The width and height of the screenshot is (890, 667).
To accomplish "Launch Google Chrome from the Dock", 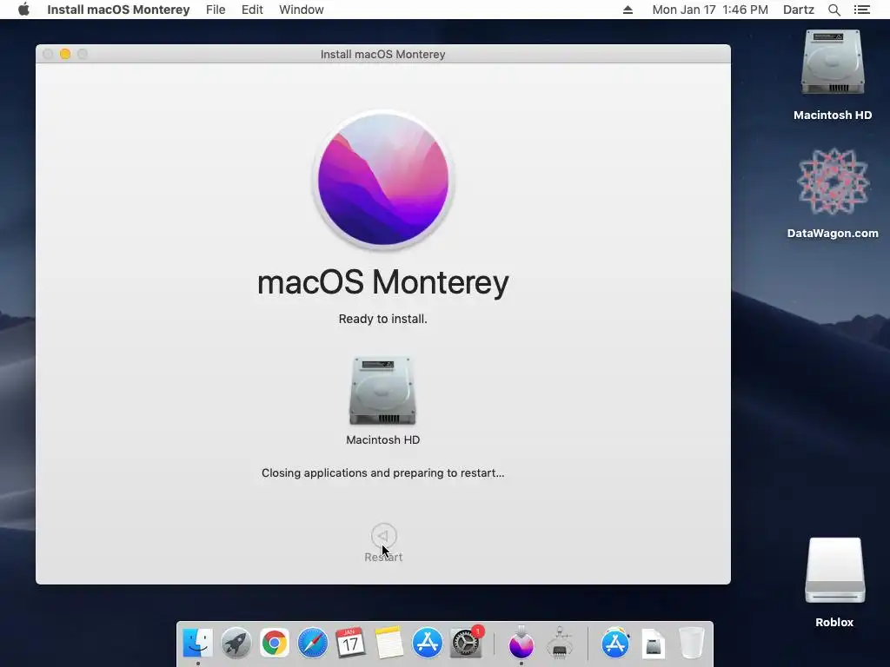I will click(x=274, y=643).
